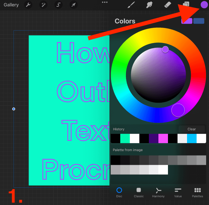Click the small reticle on saturation disc

point(165,49)
